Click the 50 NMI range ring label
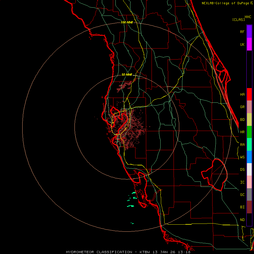Viewport: 254px width, 254px height. pyautogui.click(x=127, y=75)
